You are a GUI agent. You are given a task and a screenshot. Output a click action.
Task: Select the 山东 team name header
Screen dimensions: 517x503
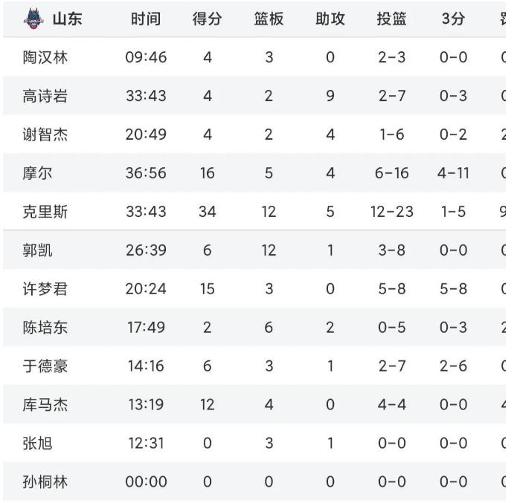coord(67,19)
